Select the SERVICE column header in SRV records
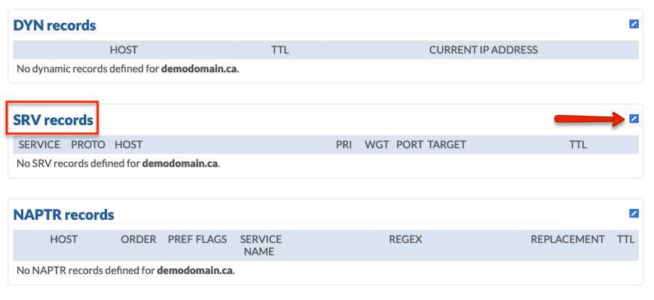 (39, 145)
